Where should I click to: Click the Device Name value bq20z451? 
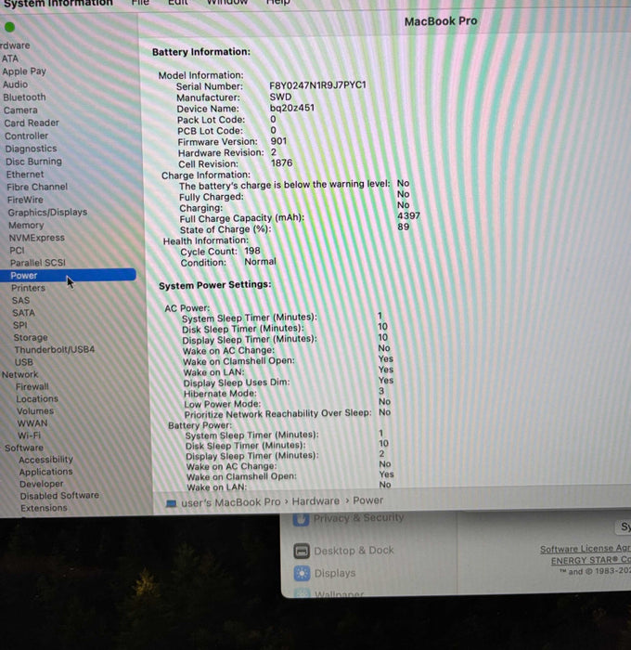click(292, 108)
